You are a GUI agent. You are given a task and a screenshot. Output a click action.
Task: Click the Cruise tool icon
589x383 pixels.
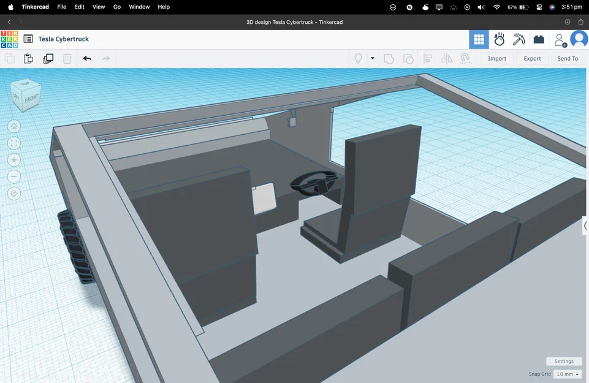click(465, 59)
